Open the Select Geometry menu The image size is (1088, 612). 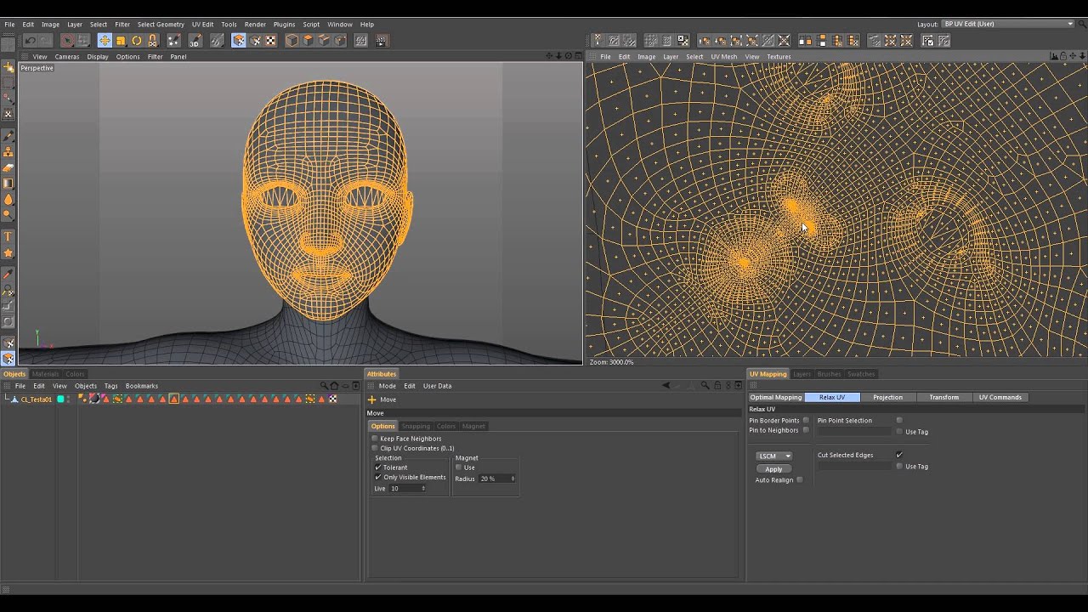161,24
